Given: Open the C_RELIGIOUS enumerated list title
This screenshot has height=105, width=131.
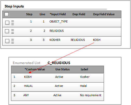Looking at the screenshot, I should (x=59, y=63).
